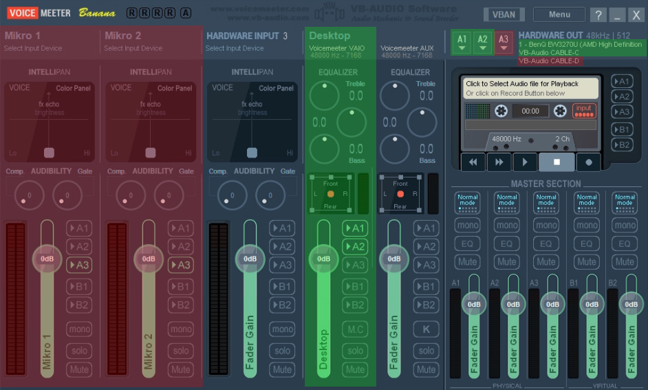Click the A1 master fader 0dB knob
Screen dimensions: 648x390
473,305
